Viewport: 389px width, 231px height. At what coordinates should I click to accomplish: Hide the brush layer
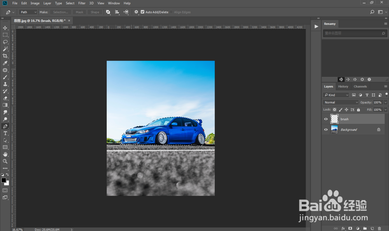pos(326,119)
